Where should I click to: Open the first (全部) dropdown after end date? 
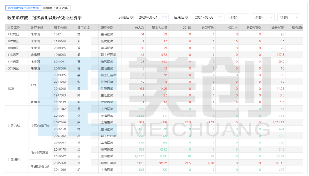(x=238, y=17)
